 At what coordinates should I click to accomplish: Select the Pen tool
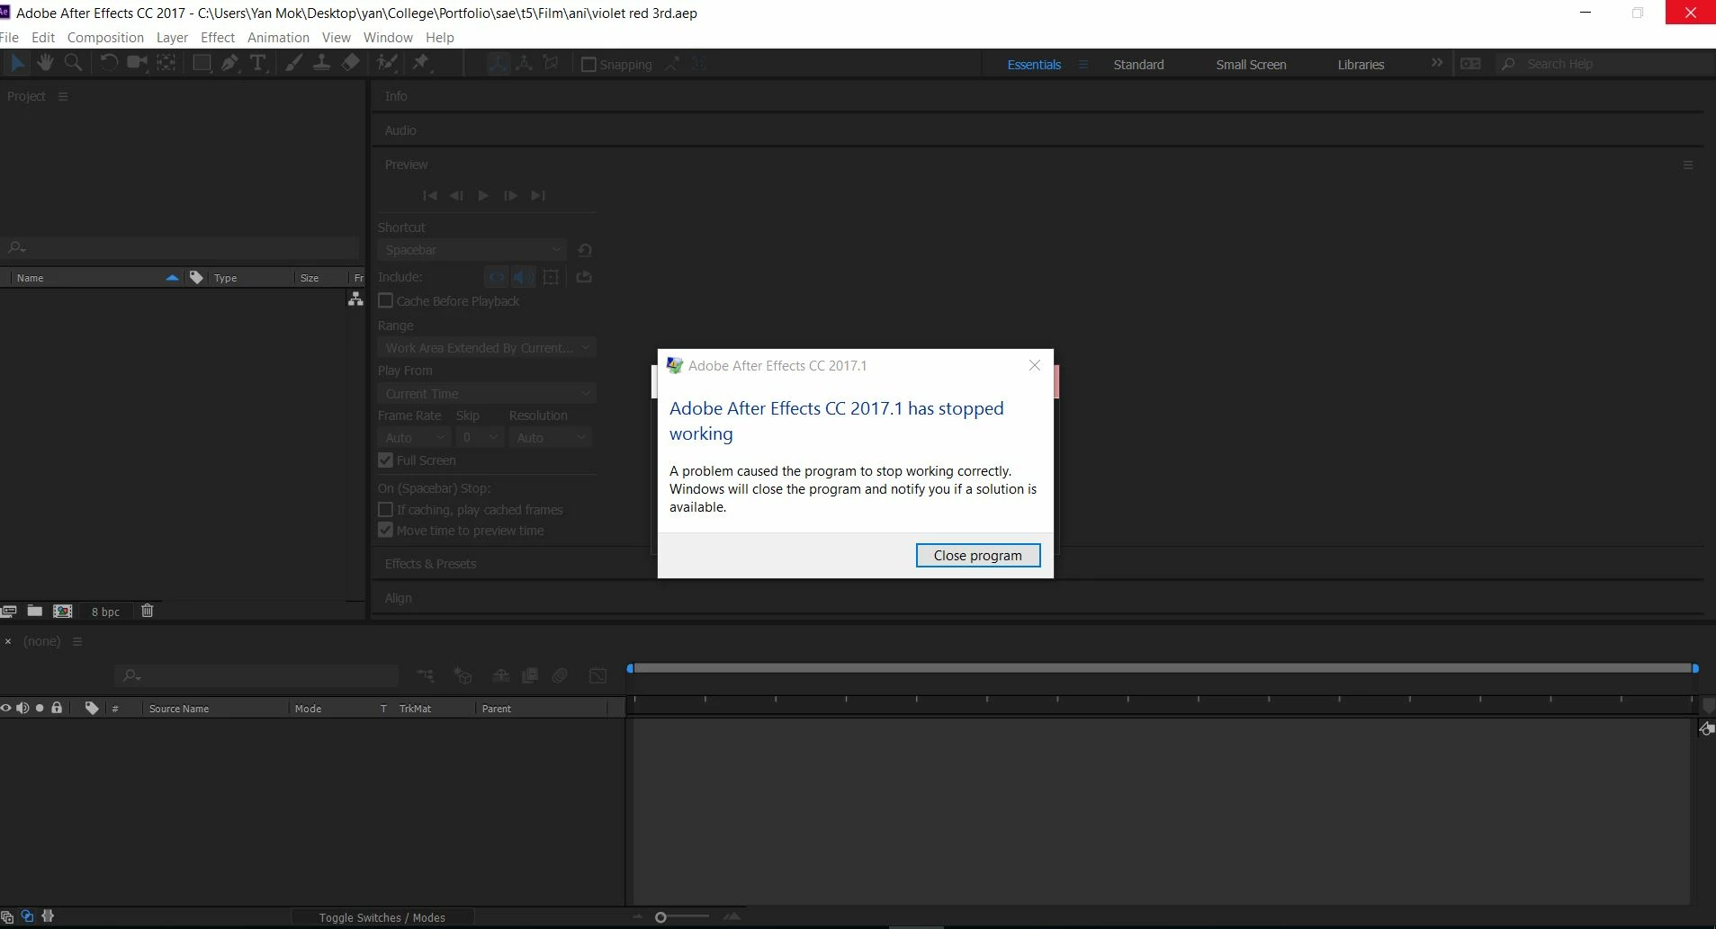pos(230,63)
